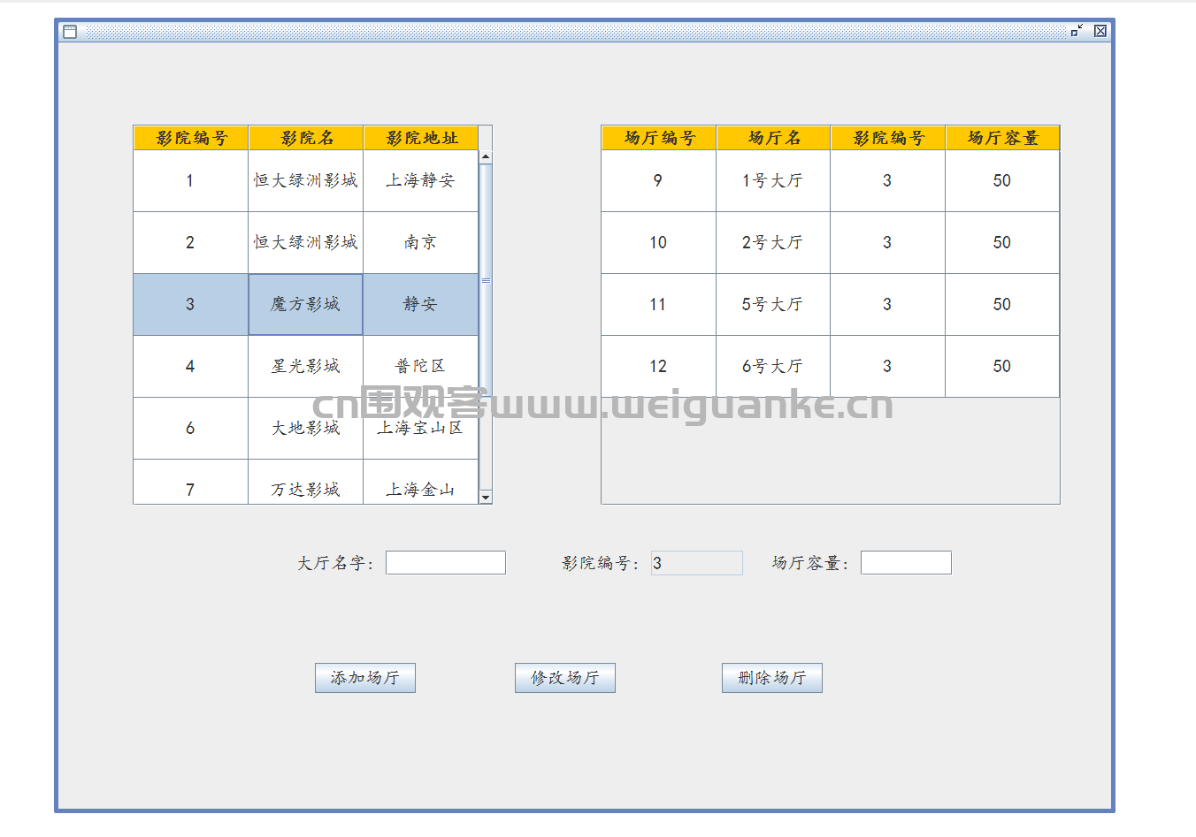Click the 影院名 column header
This screenshot has height=837, width=1196.
[x=306, y=138]
